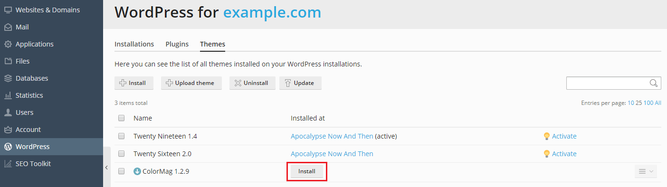Tick the Twenty Nineteen 1.4 checkbox

(x=121, y=136)
